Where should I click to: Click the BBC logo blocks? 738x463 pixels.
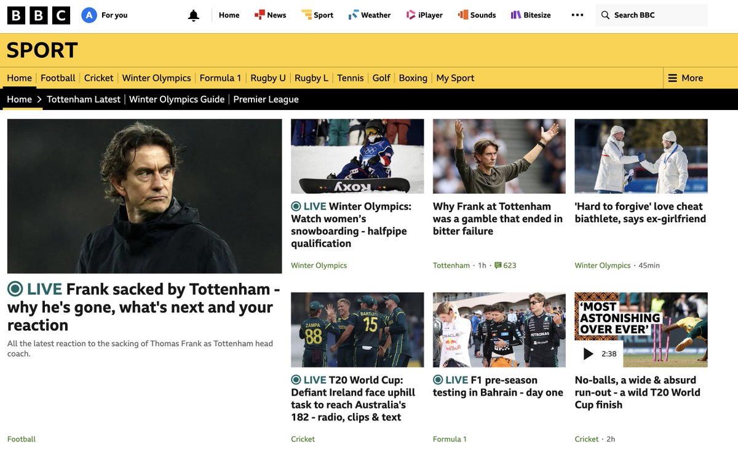pyautogui.click(x=39, y=15)
